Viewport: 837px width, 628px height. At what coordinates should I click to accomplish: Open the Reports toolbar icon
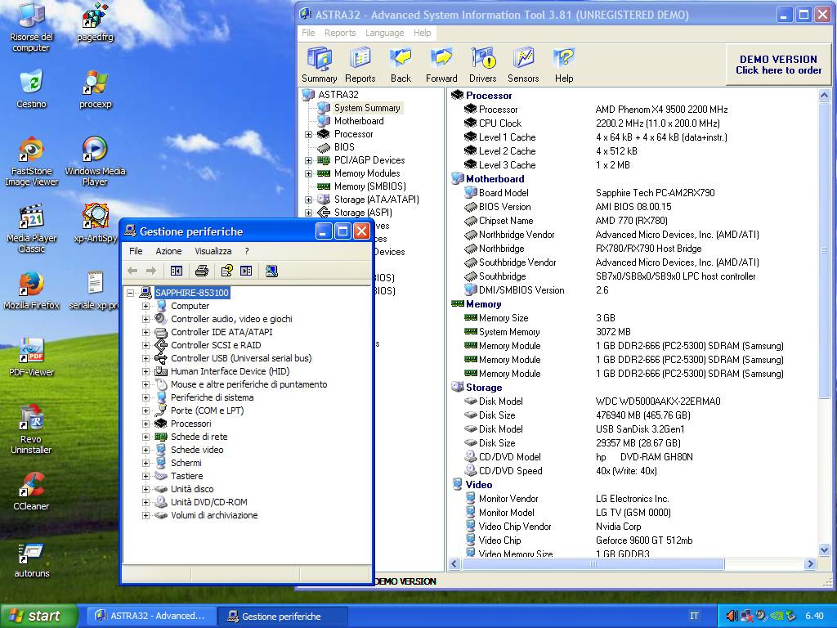click(360, 65)
